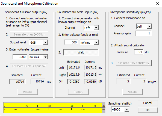This screenshot has height=116, width=162.
Task: Click Estimated Right value 10213.9
Action: click(x=74, y=75)
